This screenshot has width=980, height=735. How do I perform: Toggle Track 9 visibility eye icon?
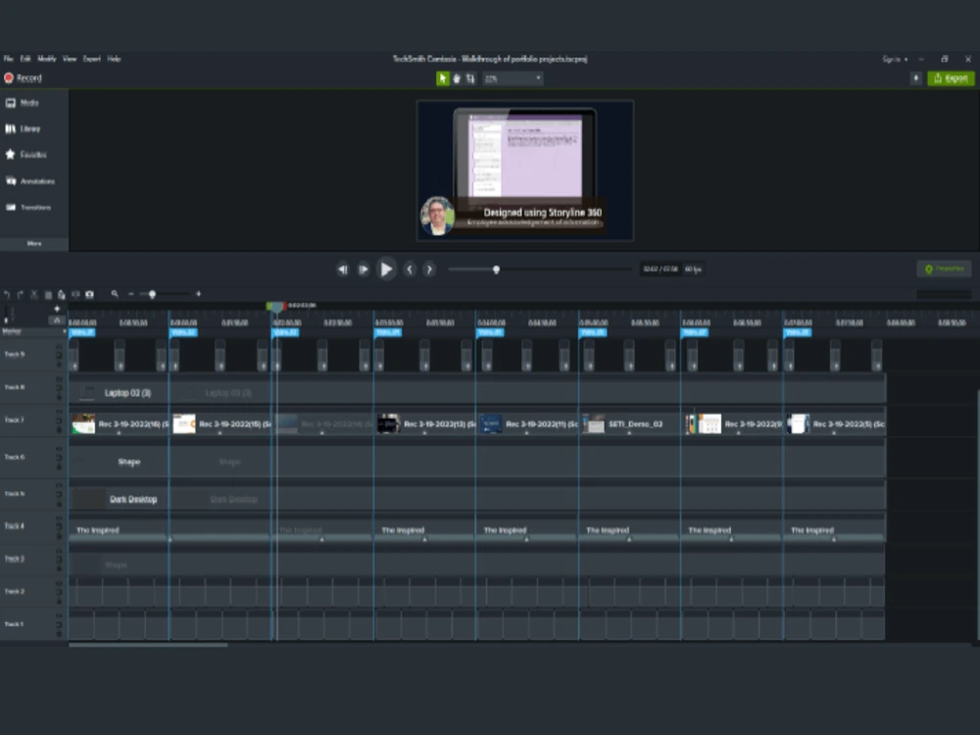click(59, 348)
